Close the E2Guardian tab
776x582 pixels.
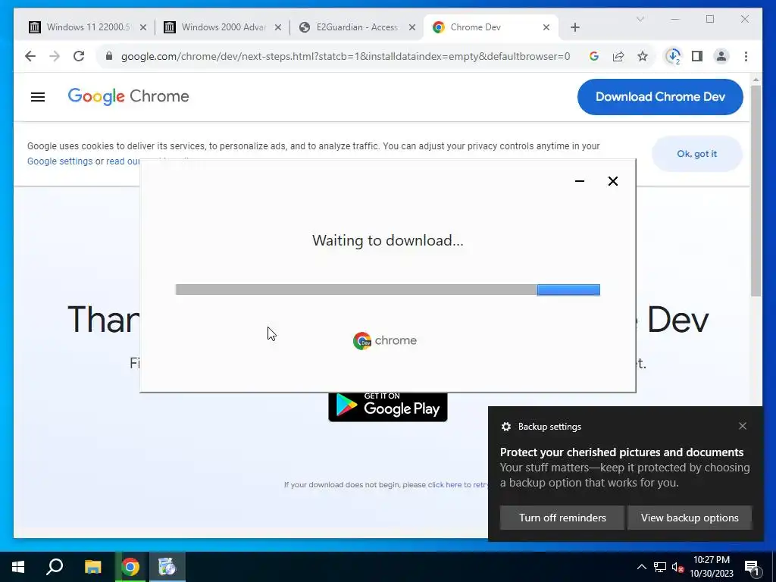point(411,28)
